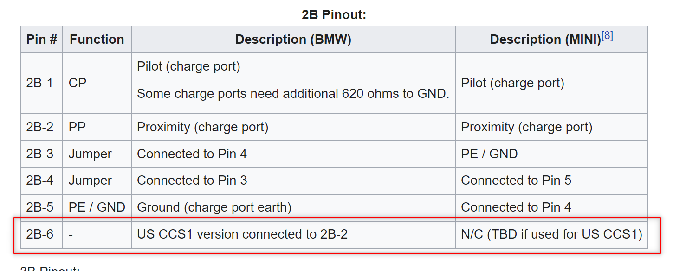686x271 pixels.
Task: Select "N/C (TBD if used for US CCS1)"
Action: pos(551,234)
